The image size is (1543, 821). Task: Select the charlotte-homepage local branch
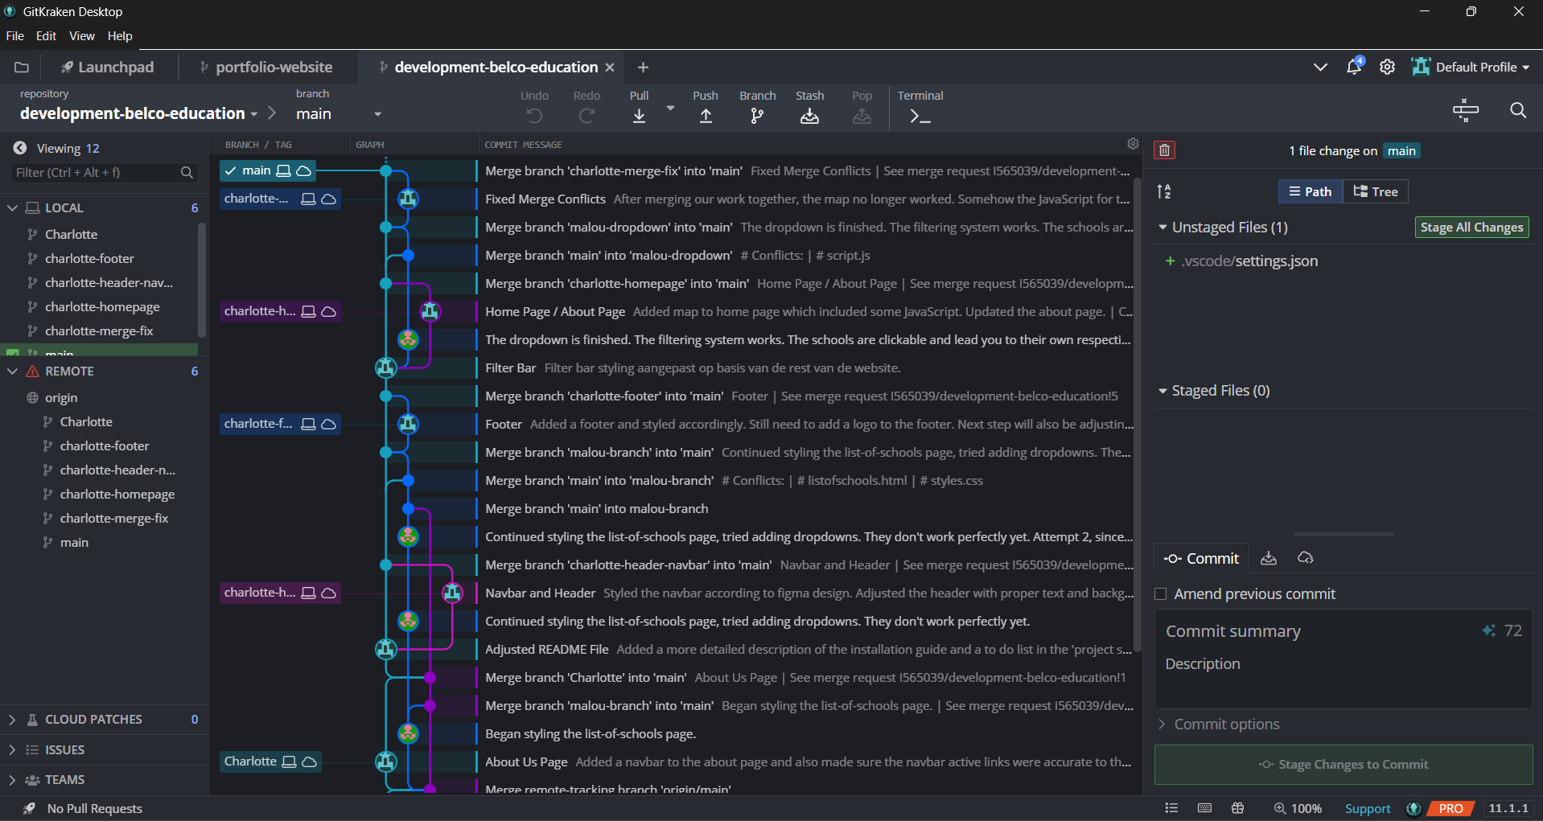click(x=102, y=306)
